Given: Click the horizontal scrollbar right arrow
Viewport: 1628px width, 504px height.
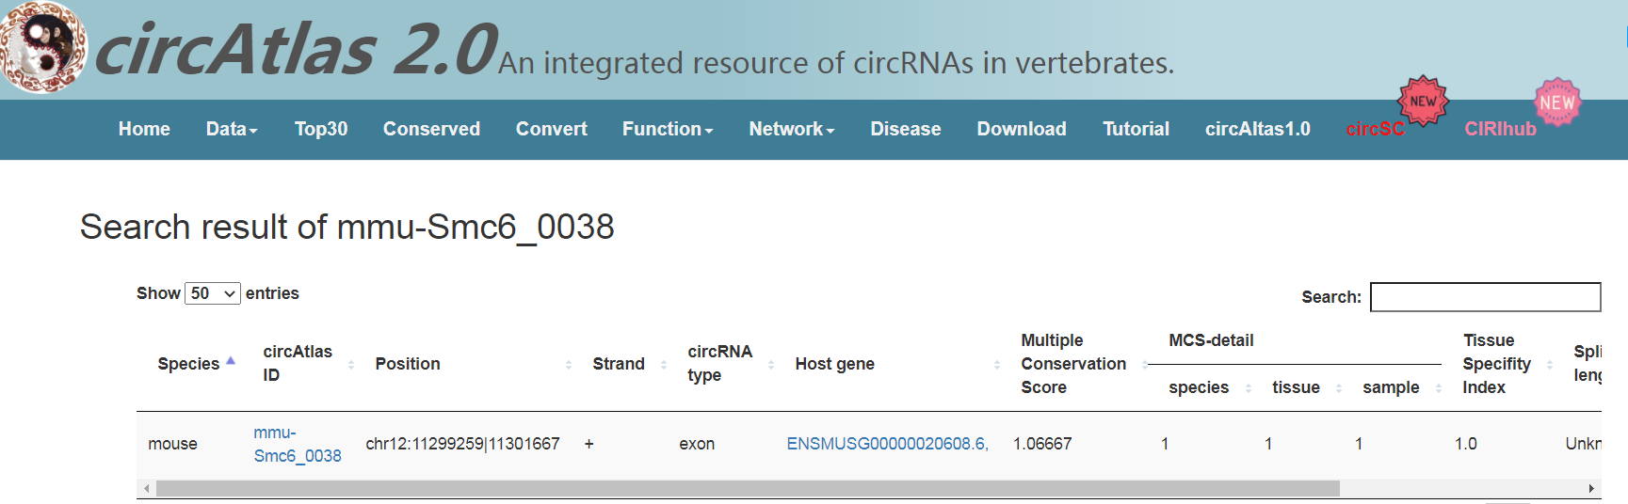Looking at the screenshot, I should click(1591, 489).
